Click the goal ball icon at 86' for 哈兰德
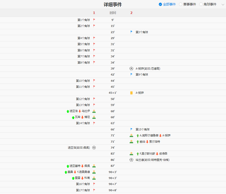226x194 pixels. click(131, 160)
